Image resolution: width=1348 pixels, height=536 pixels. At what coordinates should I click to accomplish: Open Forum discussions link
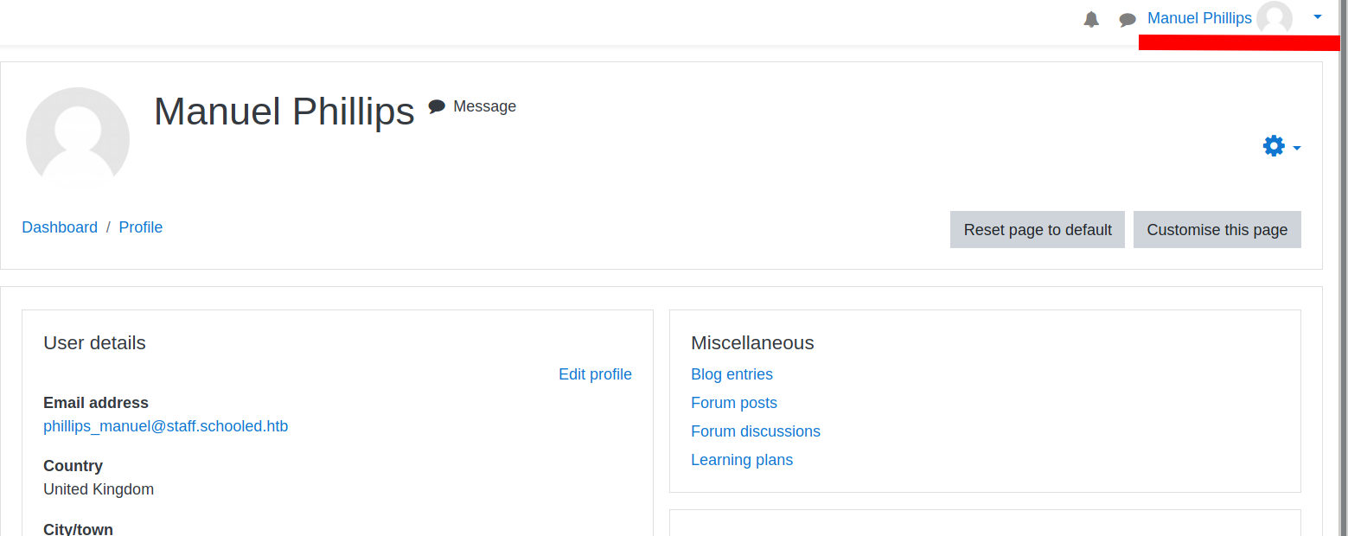(x=756, y=431)
